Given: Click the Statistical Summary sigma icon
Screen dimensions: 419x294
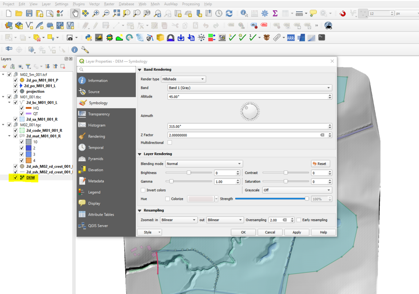Looking at the screenshot, I should (275, 13).
